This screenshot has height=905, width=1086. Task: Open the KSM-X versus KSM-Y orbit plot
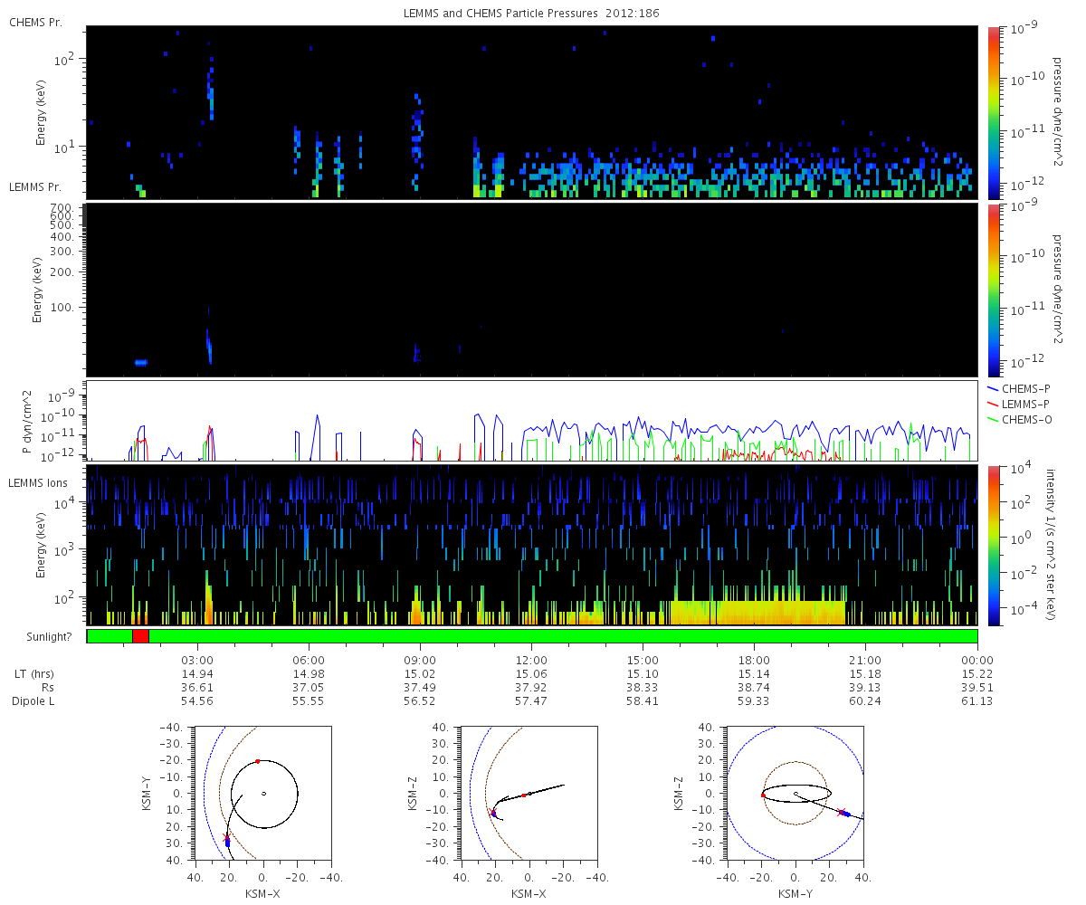tap(263, 794)
